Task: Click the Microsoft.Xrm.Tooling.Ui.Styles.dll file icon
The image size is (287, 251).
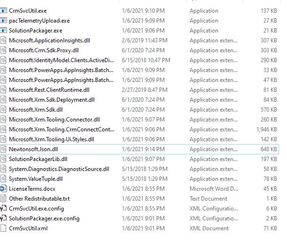Action: [3, 139]
